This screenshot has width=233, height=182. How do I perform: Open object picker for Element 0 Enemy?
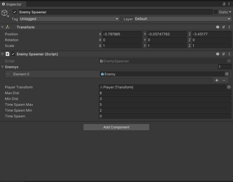click(x=227, y=74)
